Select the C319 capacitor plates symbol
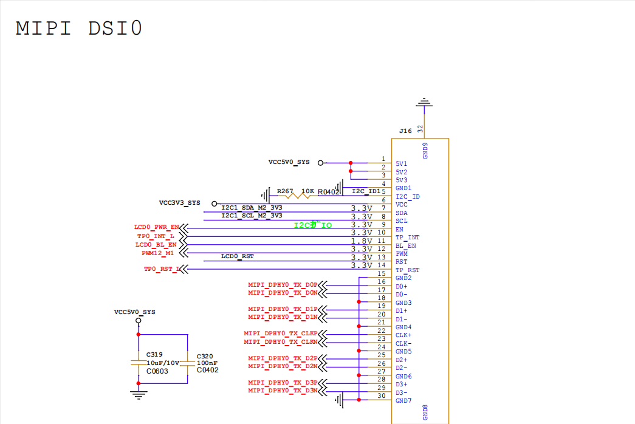 (139, 363)
